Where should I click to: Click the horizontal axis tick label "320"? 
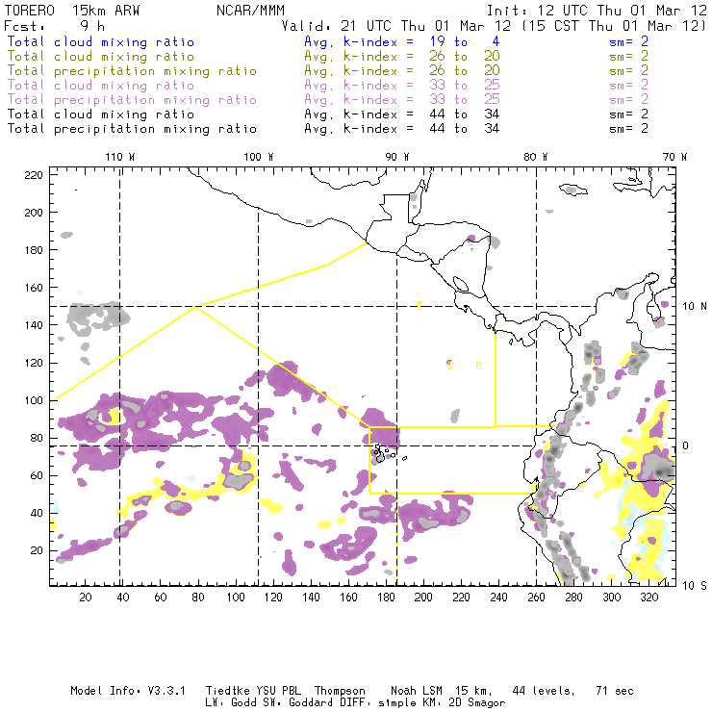click(649, 598)
